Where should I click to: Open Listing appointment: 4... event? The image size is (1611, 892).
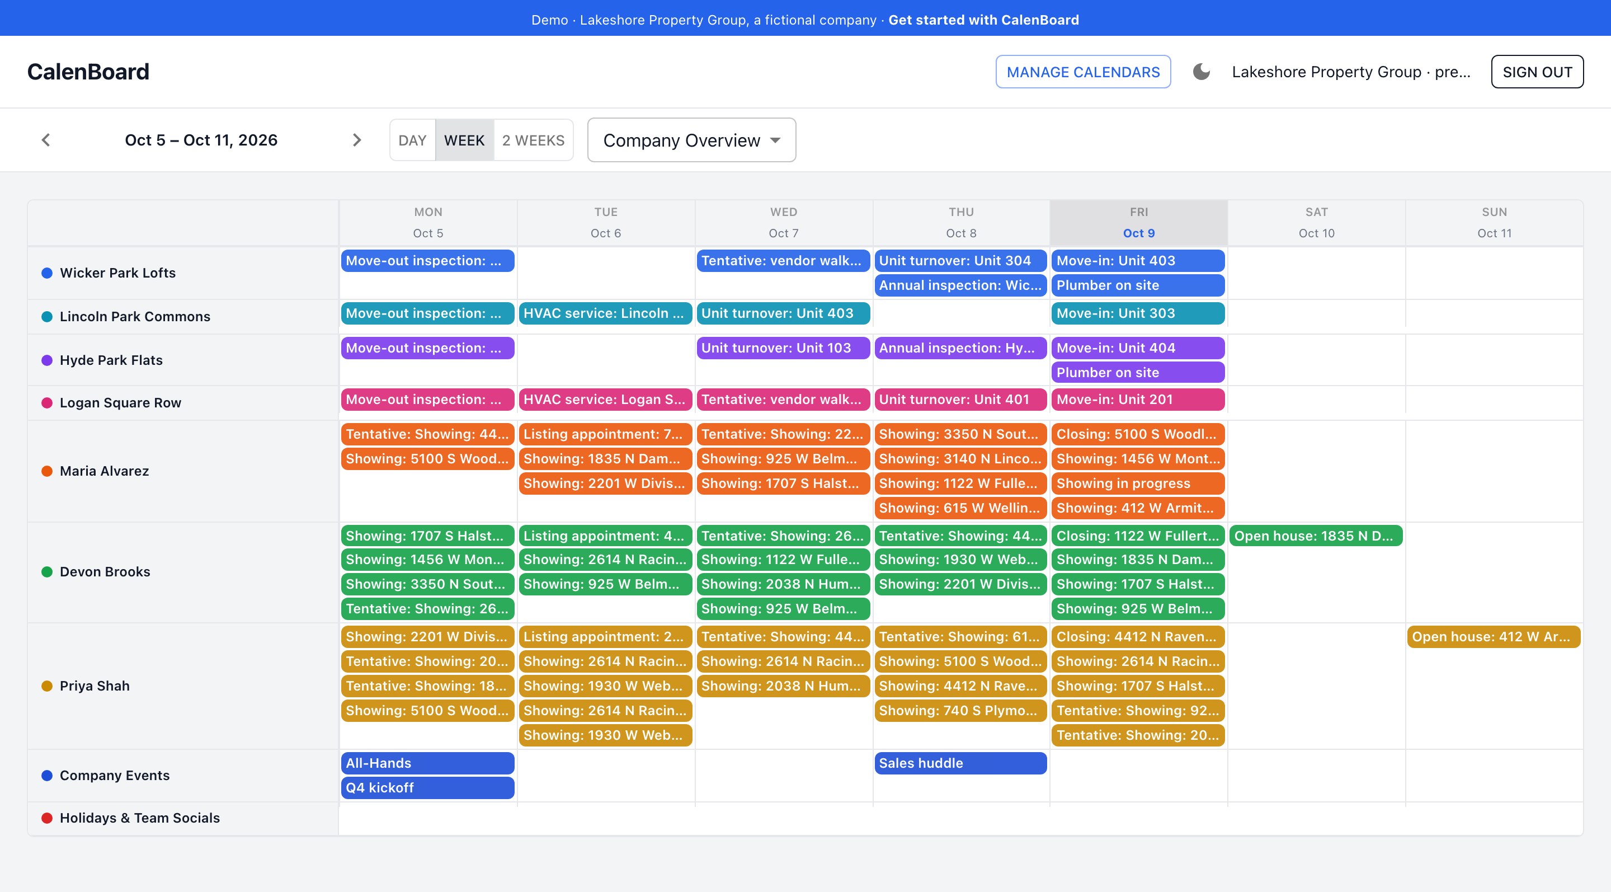coord(605,536)
